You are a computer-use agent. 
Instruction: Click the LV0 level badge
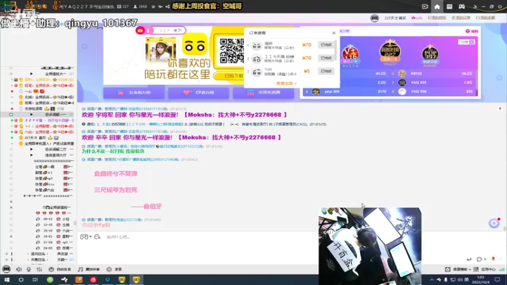point(417,18)
